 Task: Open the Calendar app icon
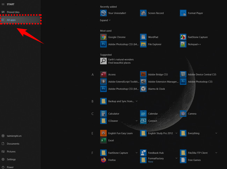143,113
